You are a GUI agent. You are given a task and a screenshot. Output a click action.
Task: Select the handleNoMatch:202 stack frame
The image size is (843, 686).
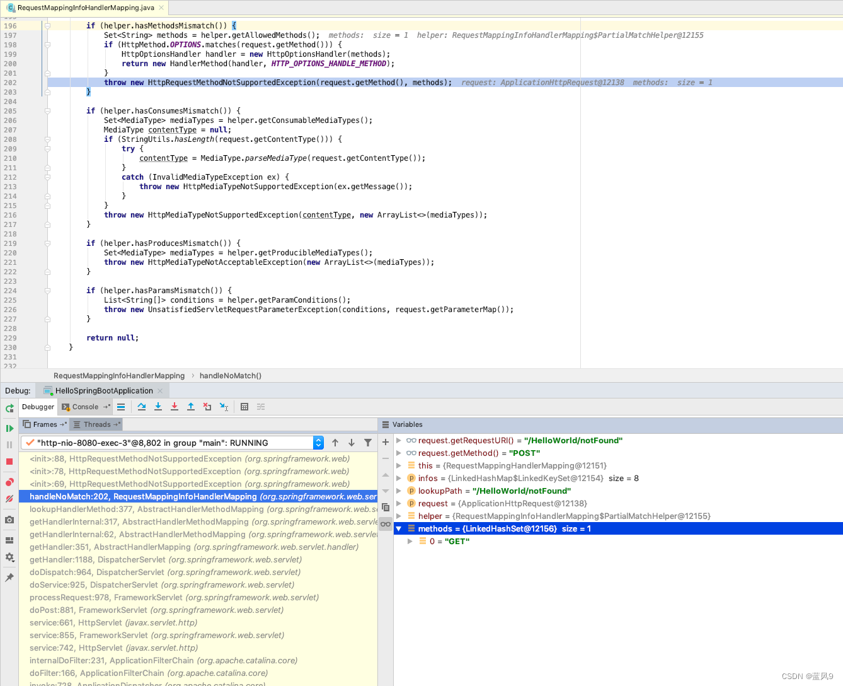(x=198, y=497)
